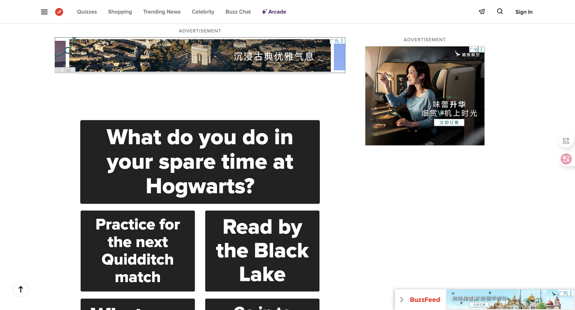This screenshot has height=310, width=575.
Task: Click the BuzzFeed red trending logo
Action: pos(59,12)
